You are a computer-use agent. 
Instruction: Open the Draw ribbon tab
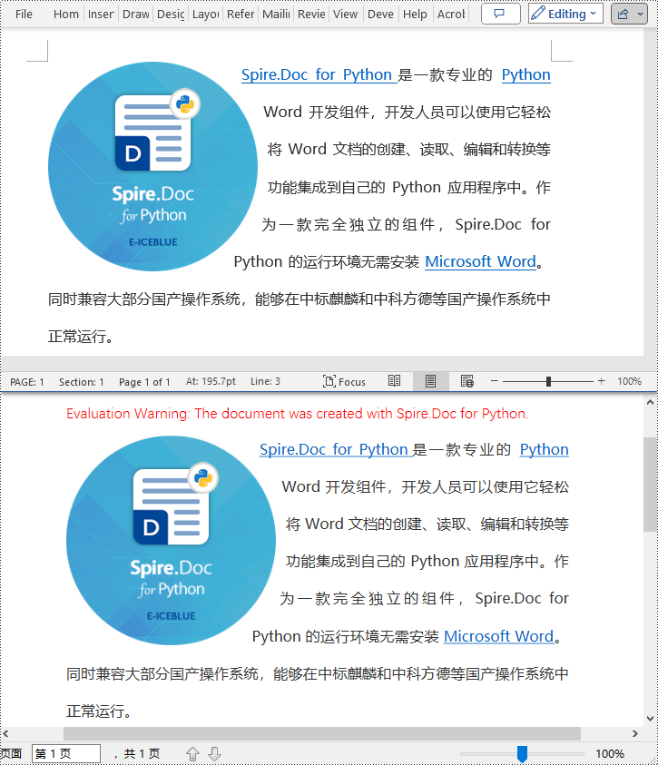point(135,15)
